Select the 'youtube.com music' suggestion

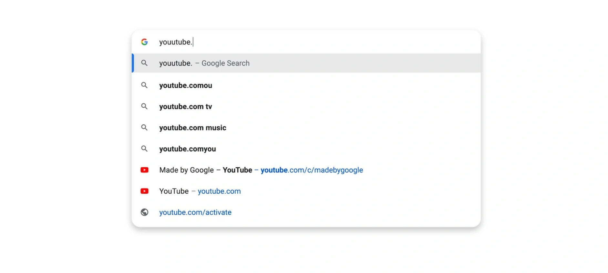306,128
